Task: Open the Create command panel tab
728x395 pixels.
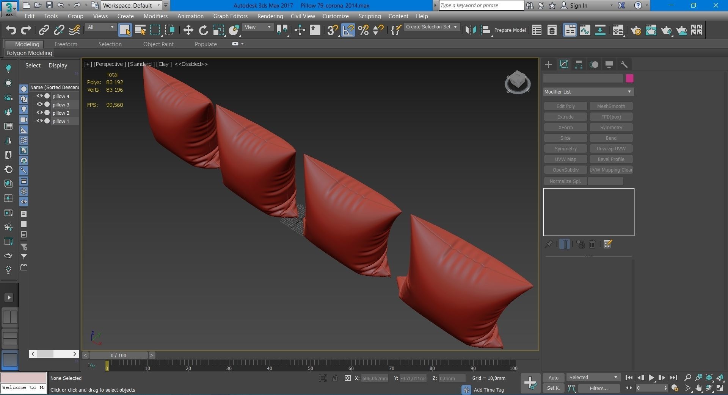Action: coord(548,64)
